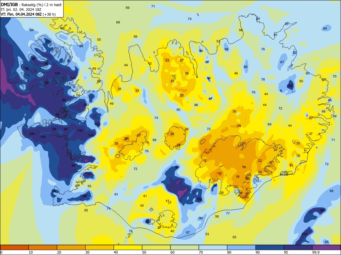Click the 'VT: Fim. 04.04.2024 08Z (+38 h)' line
The height and width of the screenshot is (255, 341).
[x=28, y=14]
